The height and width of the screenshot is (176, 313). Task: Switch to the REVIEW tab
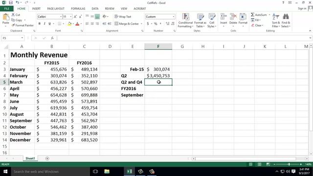point(110,9)
